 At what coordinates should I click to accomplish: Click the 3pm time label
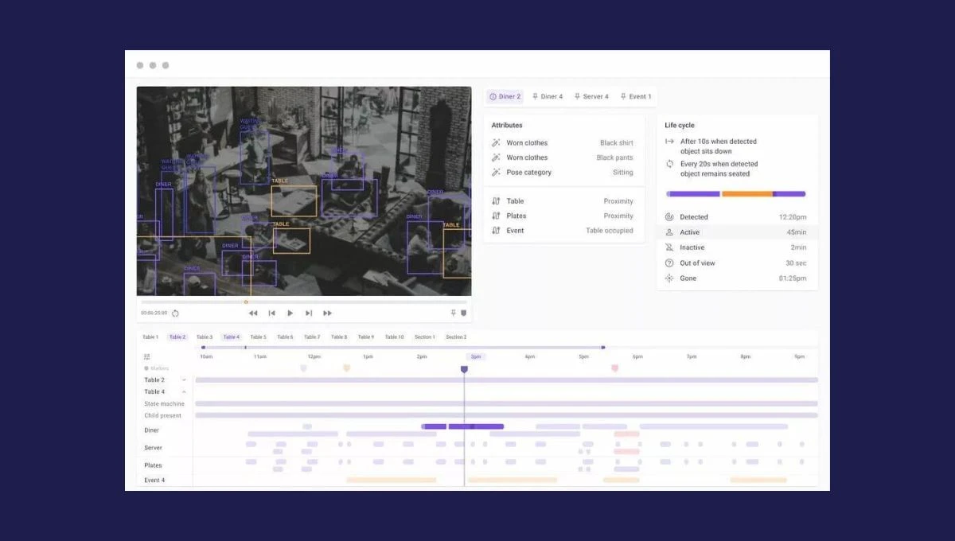click(x=476, y=356)
